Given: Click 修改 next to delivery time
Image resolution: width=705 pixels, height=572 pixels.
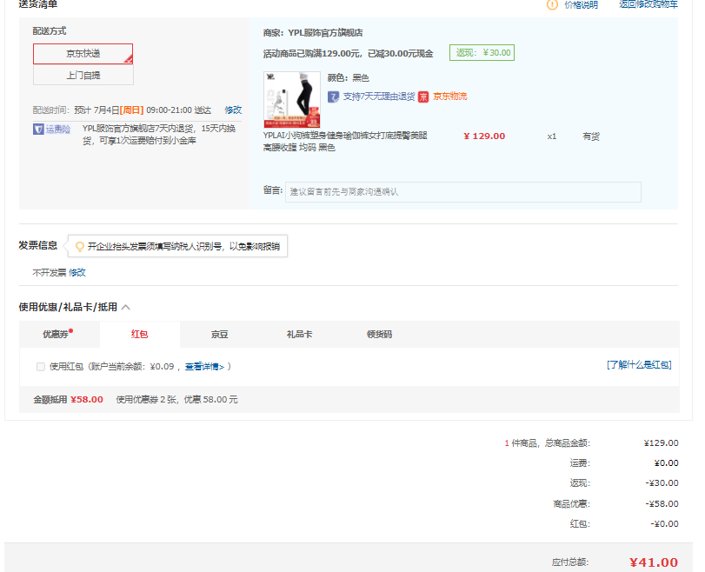Looking at the screenshot, I should [x=233, y=110].
